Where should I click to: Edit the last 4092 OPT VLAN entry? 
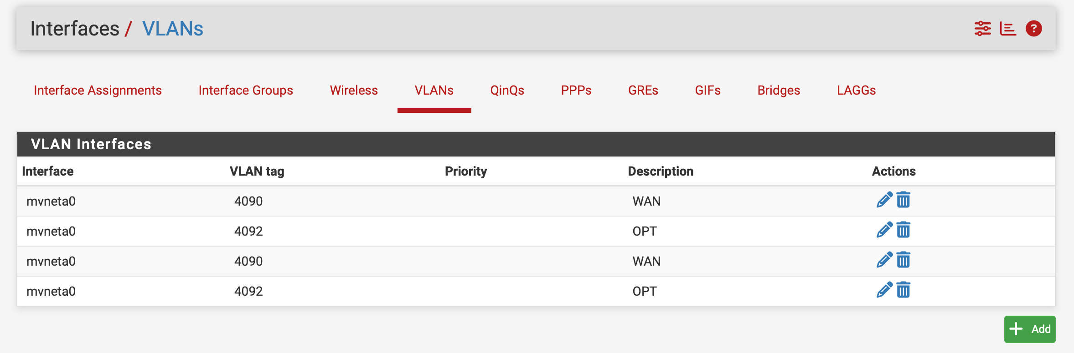tap(884, 290)
